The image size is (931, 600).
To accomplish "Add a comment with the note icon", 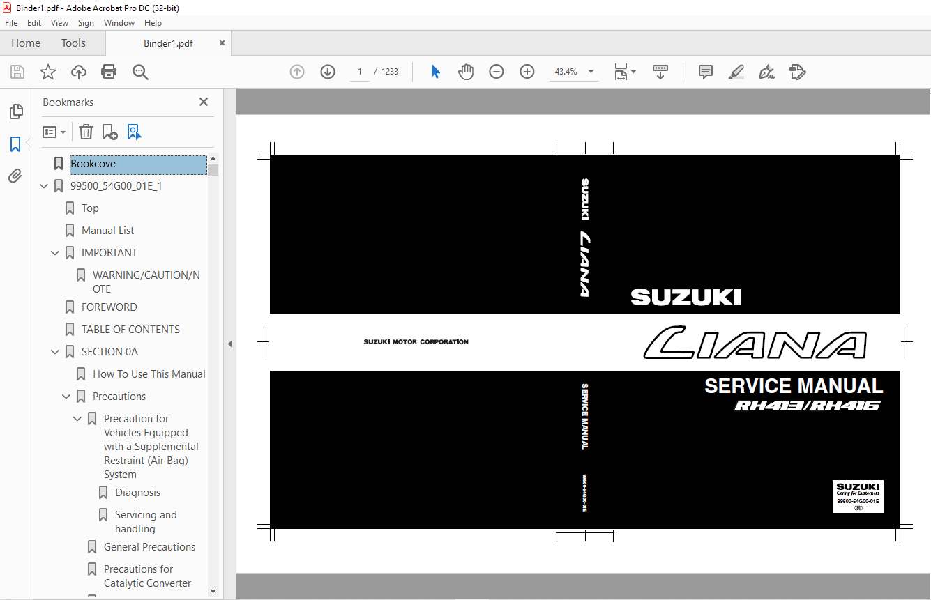I will [706, 72].
